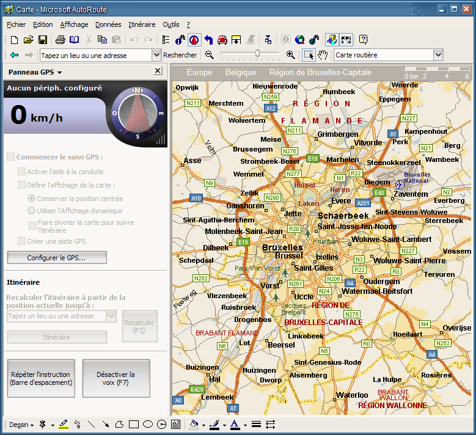Viewport: 476px width, 435px height.
Task: Click the Help question mark toolbar icon
Action: click(364, 40)
